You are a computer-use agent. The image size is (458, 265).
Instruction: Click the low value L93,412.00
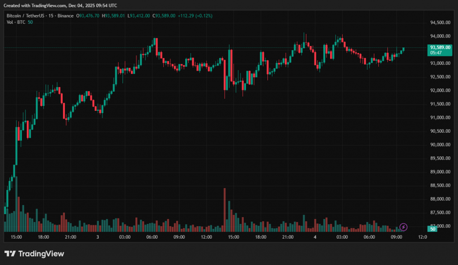(139, 16)
